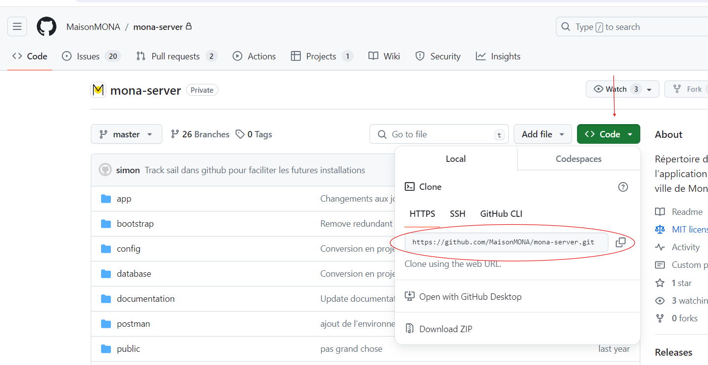
Task: Click the MaisonMONA organization link
Action: [93, 27]
